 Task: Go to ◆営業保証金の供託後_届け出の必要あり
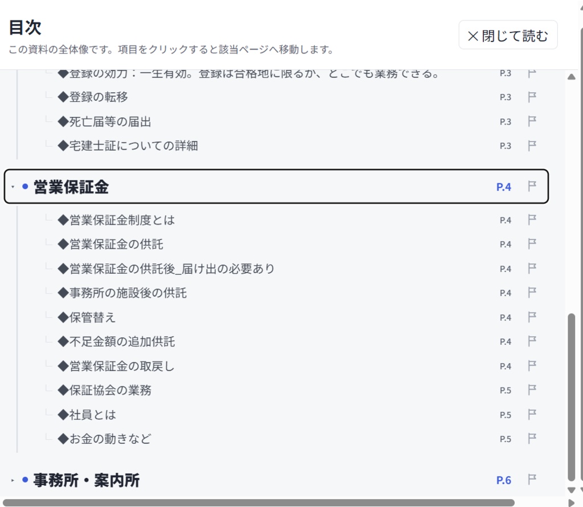(166, 269)
